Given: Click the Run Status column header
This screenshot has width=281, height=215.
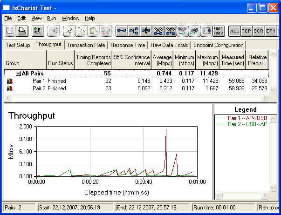Looking at the screenshot, I should (61, 60).
